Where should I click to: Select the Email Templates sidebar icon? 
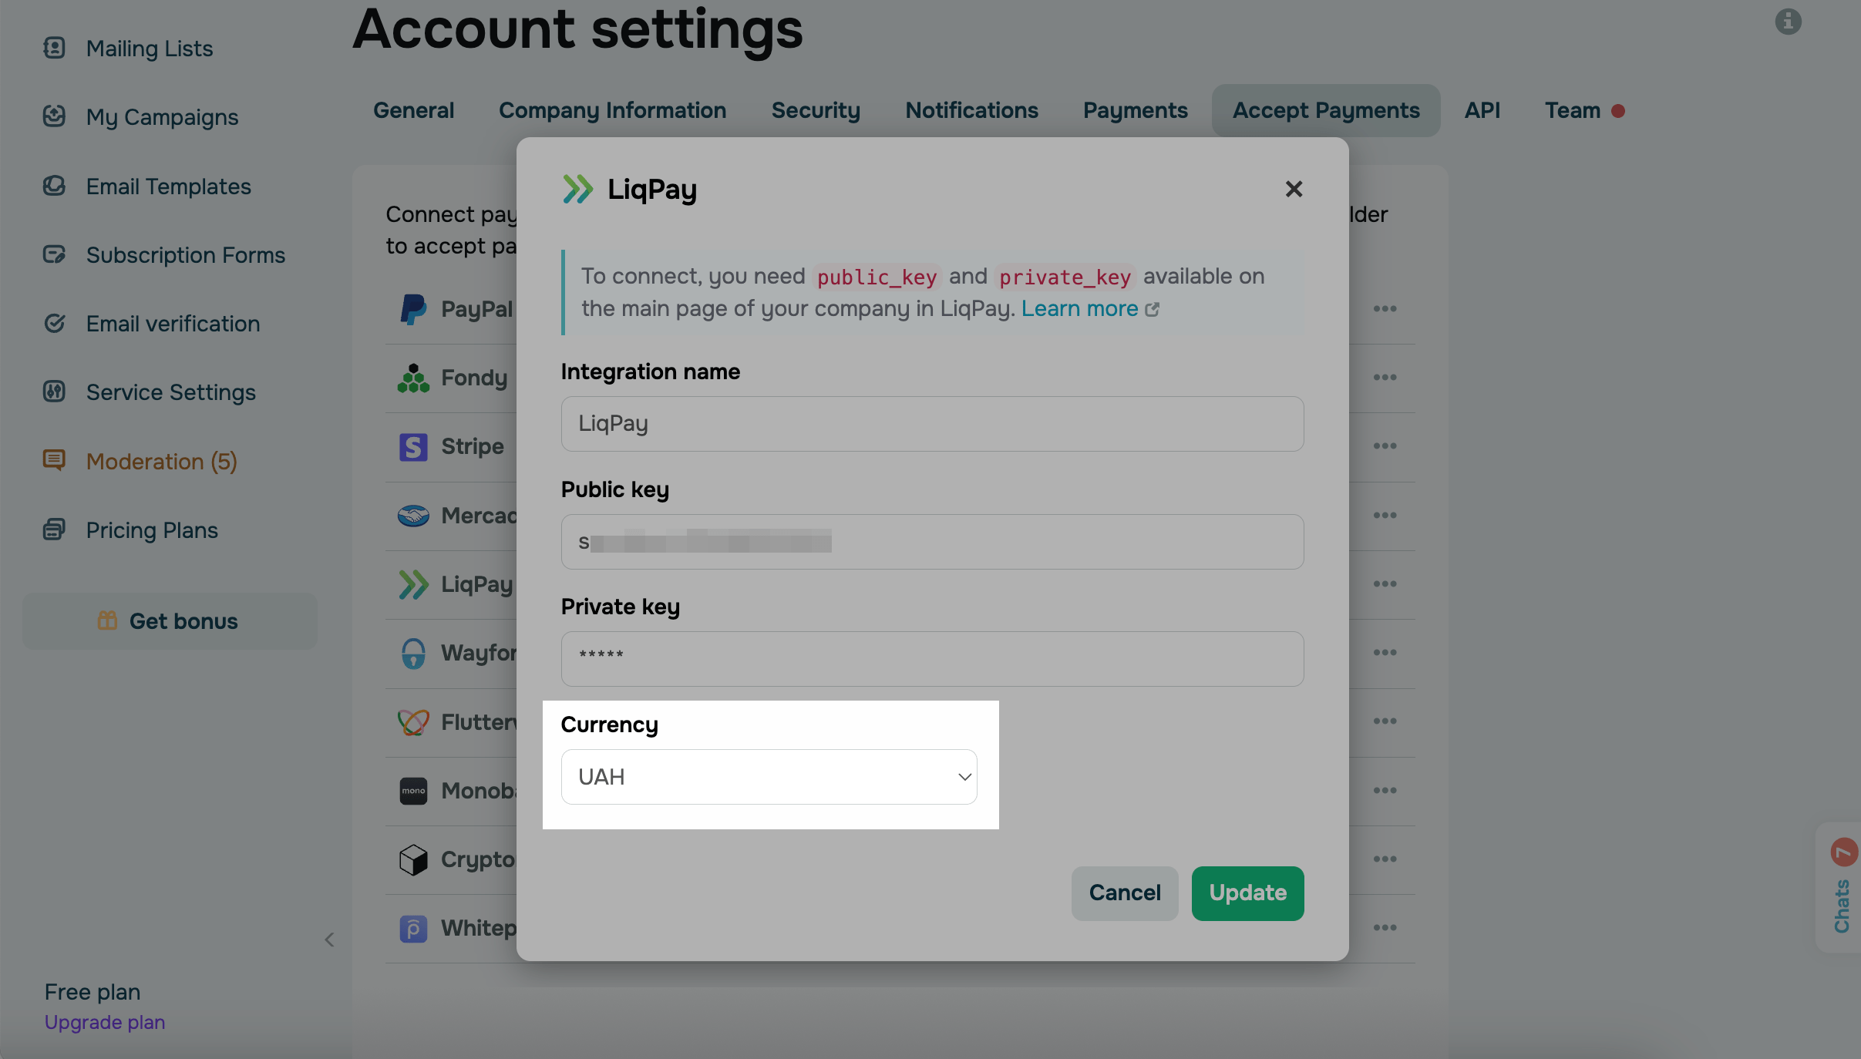tap(53, 186)
